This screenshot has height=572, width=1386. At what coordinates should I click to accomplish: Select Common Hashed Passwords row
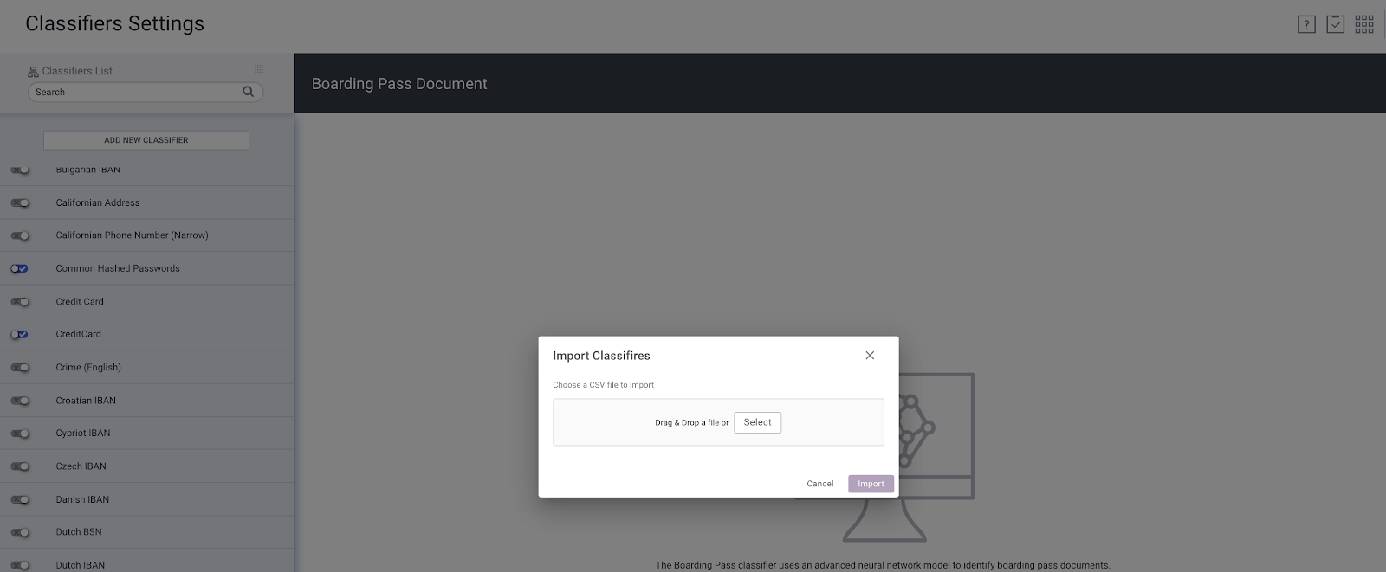pyautogui.click(x=146, y=268)
